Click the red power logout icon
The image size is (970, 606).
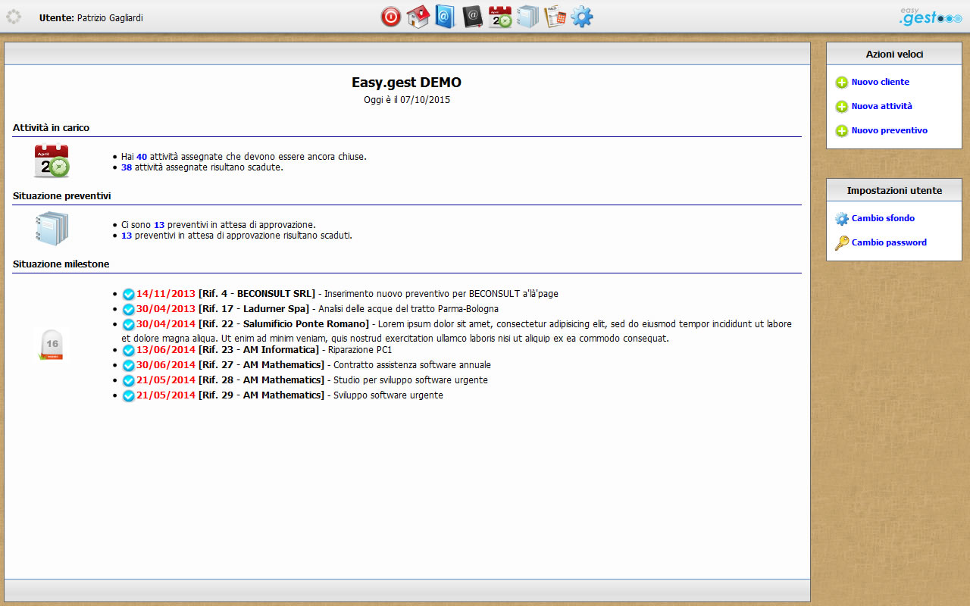click(x=391, y=17)
